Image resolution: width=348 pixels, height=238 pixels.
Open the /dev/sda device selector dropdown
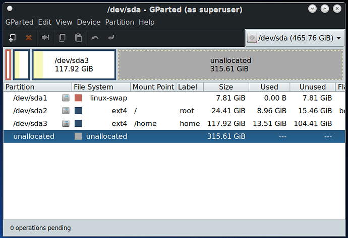[295, 38]
